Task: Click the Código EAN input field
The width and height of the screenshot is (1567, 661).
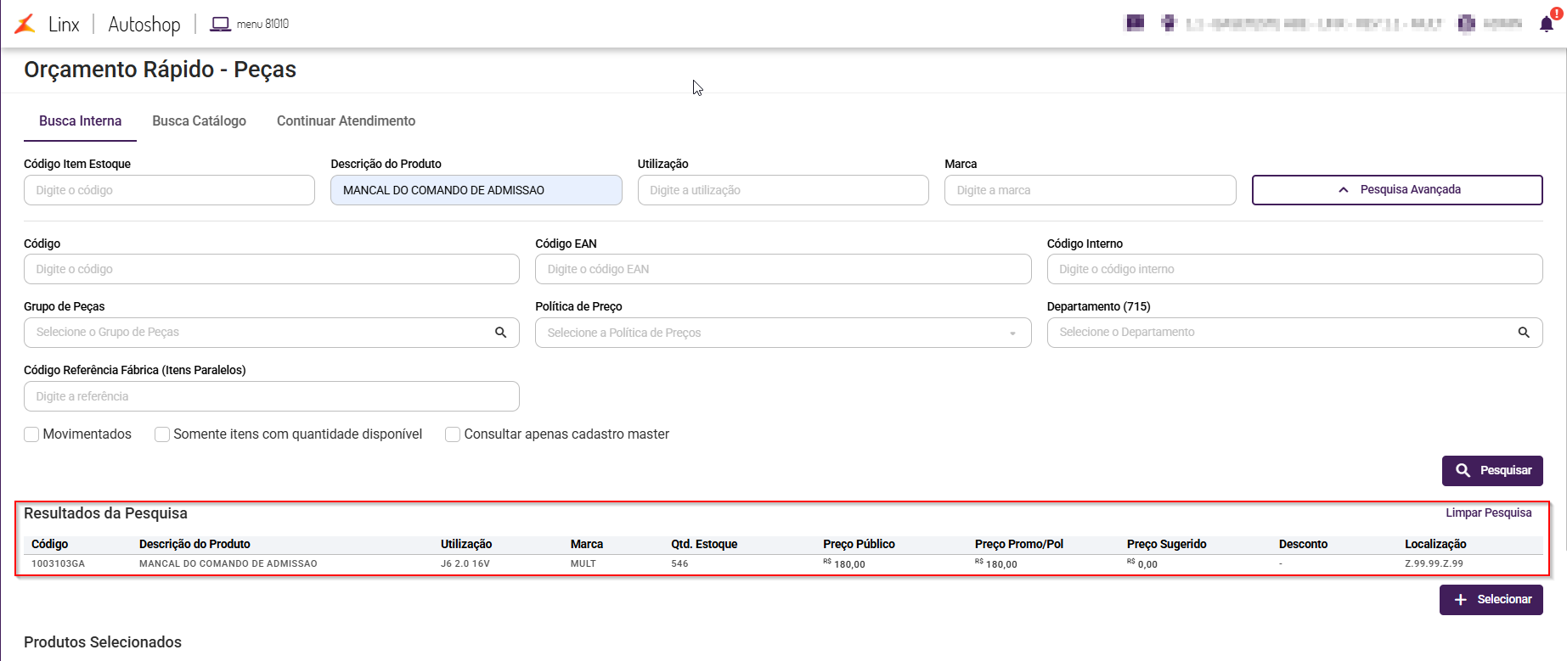Action: [782, 269]
